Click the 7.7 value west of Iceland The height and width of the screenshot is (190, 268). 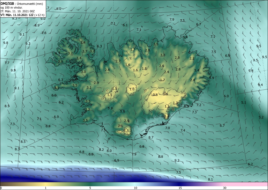coord(7,63)
